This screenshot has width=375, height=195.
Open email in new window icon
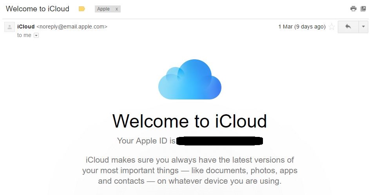point(363,9)
